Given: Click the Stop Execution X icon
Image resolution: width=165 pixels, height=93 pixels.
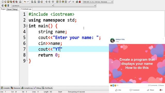Looking at the screenshot, I should coord(73,2).
